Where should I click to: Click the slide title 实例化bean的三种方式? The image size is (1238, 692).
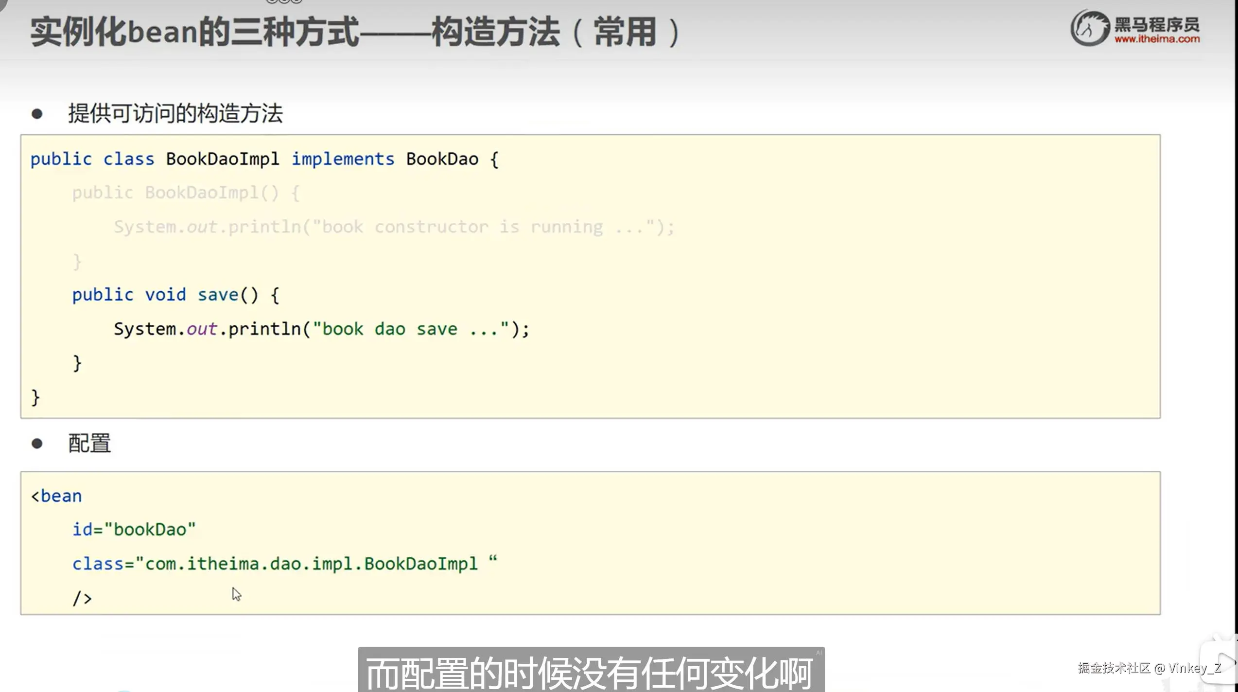pyautogui.click(x=194, y=32)
